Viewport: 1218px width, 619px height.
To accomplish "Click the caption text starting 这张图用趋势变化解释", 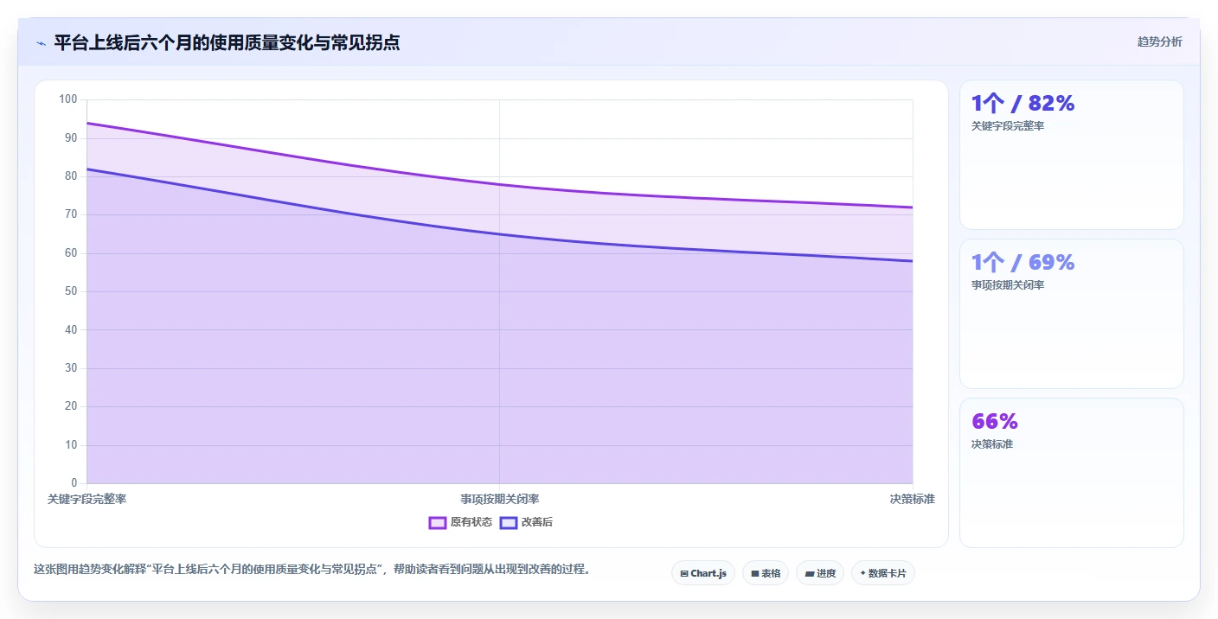I will coord(311,569).
